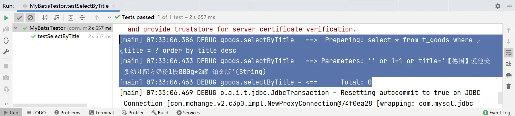
Task: Click the Sort by Duration icon
Action: [x=57, y=18]
